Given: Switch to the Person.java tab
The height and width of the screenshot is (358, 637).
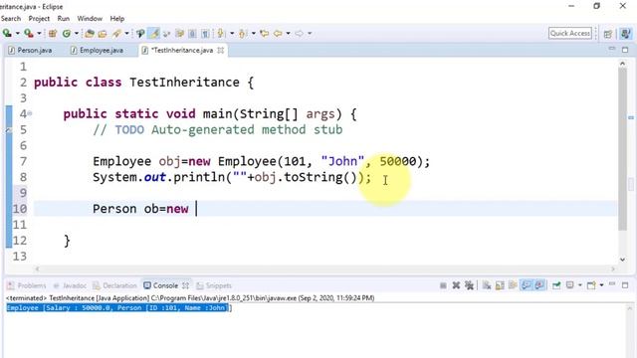Looking at the screenshot, I should [30, 51].
